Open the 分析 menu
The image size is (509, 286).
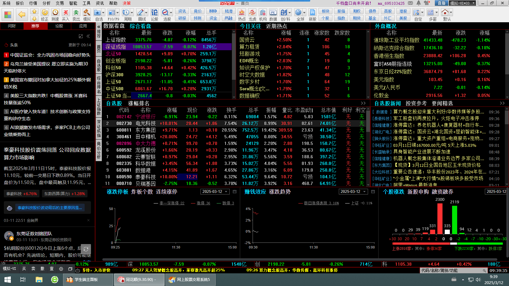pyautogui.click(x=46, y=3)
